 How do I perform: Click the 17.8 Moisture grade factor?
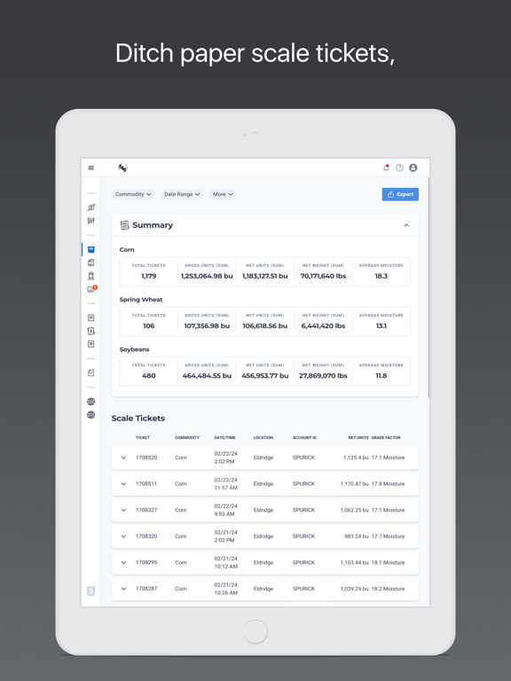coord(388,484)
